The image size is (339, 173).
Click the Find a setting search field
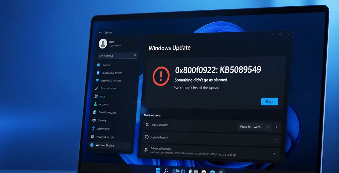[x=117, y=56]
